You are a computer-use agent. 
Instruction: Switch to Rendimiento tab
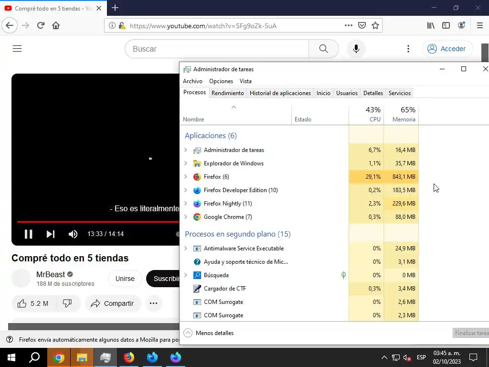(228, 93)
